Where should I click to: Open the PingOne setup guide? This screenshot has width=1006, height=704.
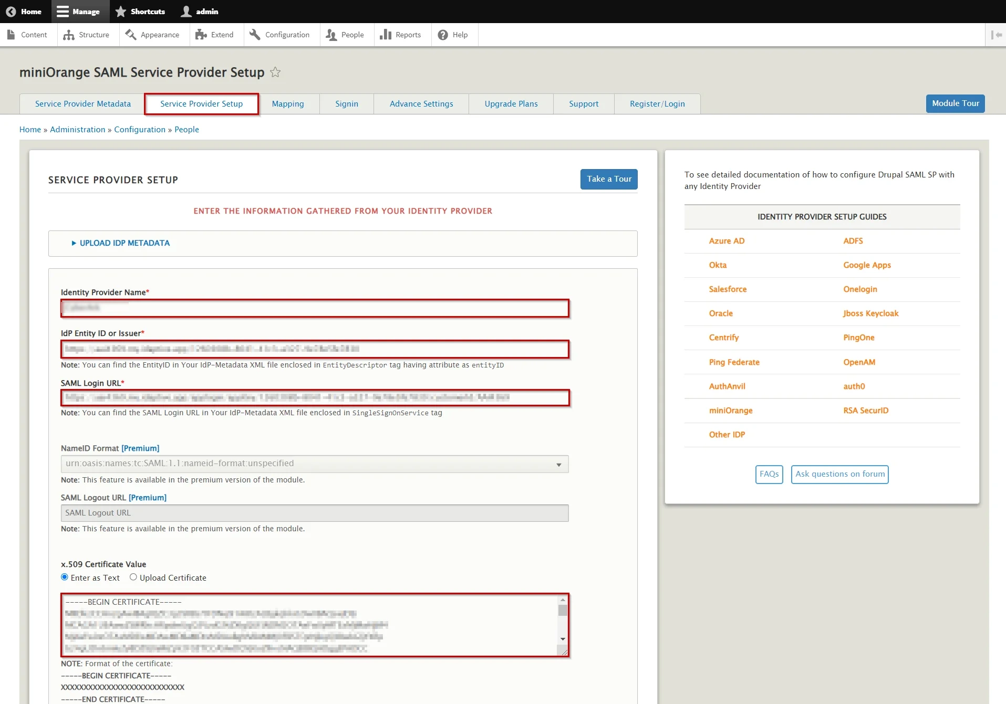(859, 338)
